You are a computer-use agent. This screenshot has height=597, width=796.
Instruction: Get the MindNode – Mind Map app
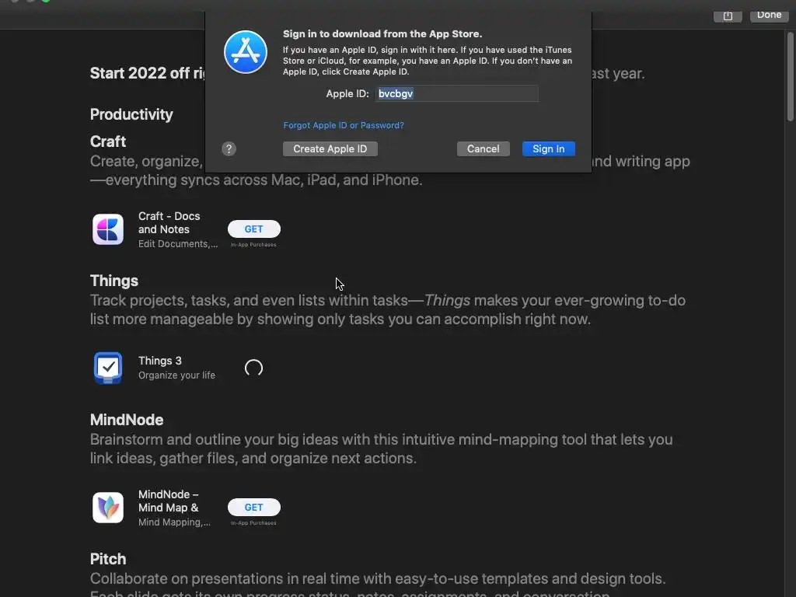(x=254, y=507)
